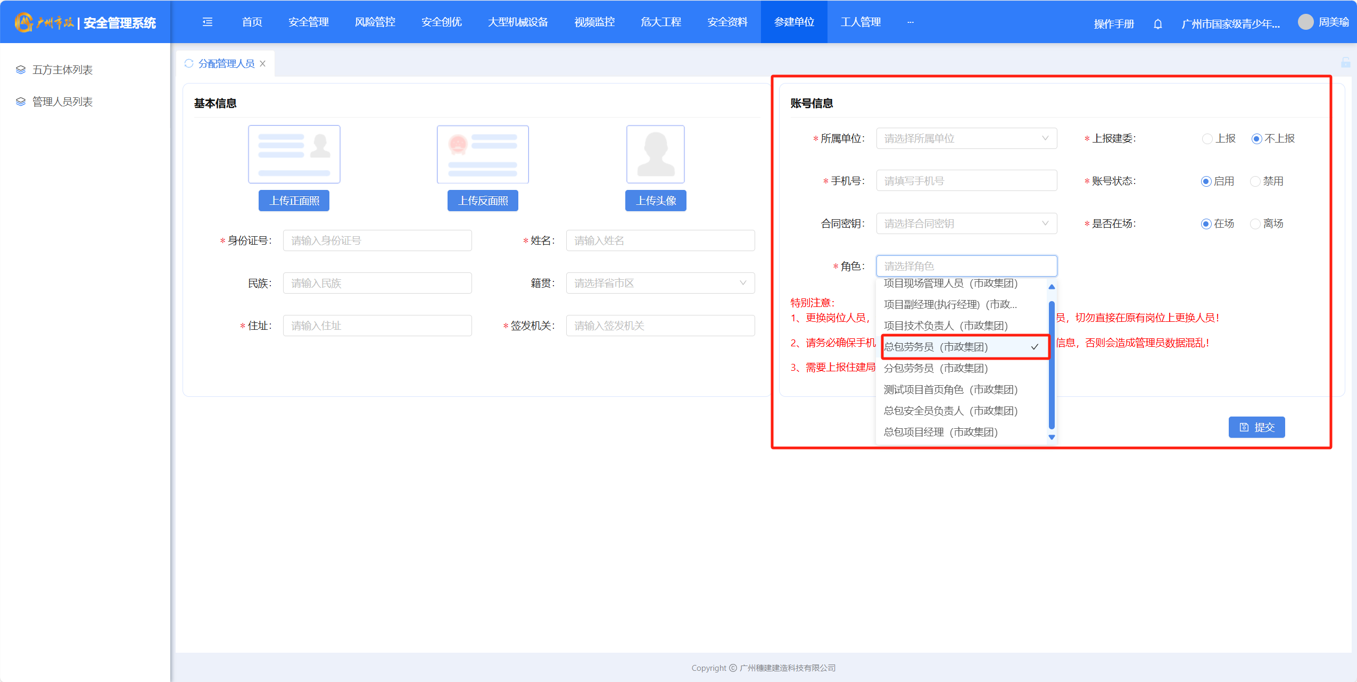Click the avatar portrait placeholder image
The image size is (1357, 682).
(x=655, y=154)
